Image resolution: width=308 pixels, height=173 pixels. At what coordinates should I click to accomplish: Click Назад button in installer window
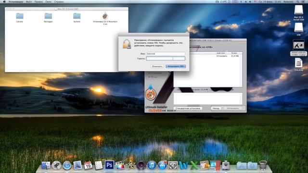coord(216,108)
